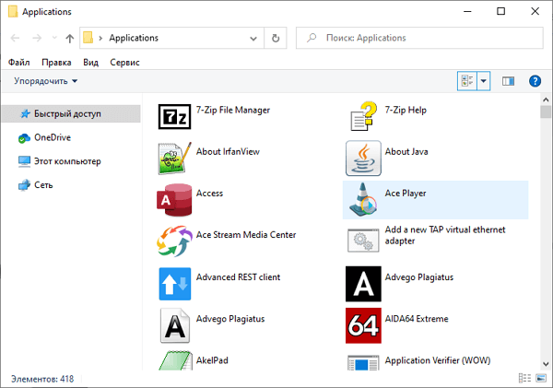The image size is (553, 388).
Task: Select the AkelPad notepad icon
Action: (175, 360)
